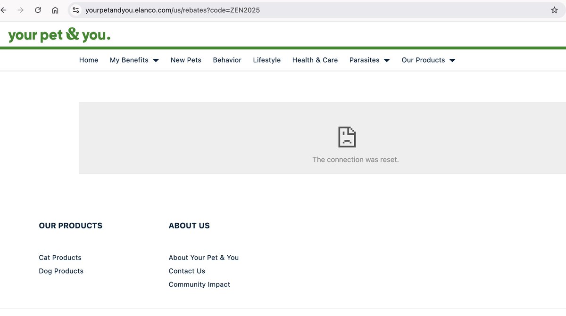
Task: Open site information icon in address bar
Action: point(75,10)
